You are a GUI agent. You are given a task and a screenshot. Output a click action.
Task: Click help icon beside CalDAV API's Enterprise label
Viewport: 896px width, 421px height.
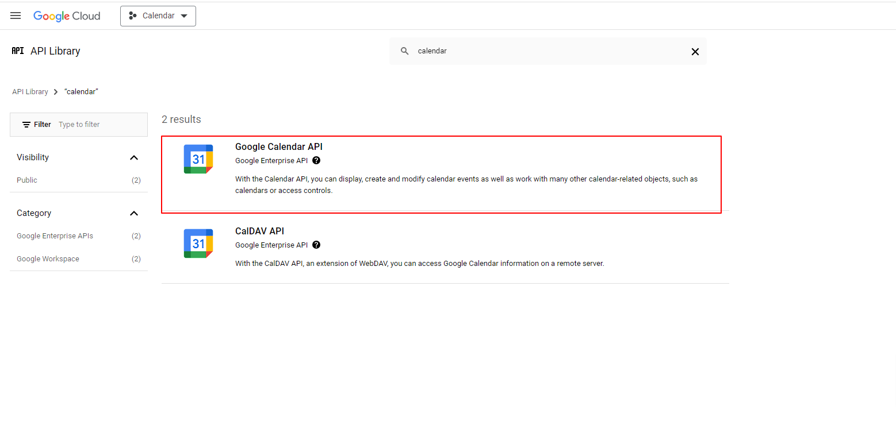[x=316, y=245]
